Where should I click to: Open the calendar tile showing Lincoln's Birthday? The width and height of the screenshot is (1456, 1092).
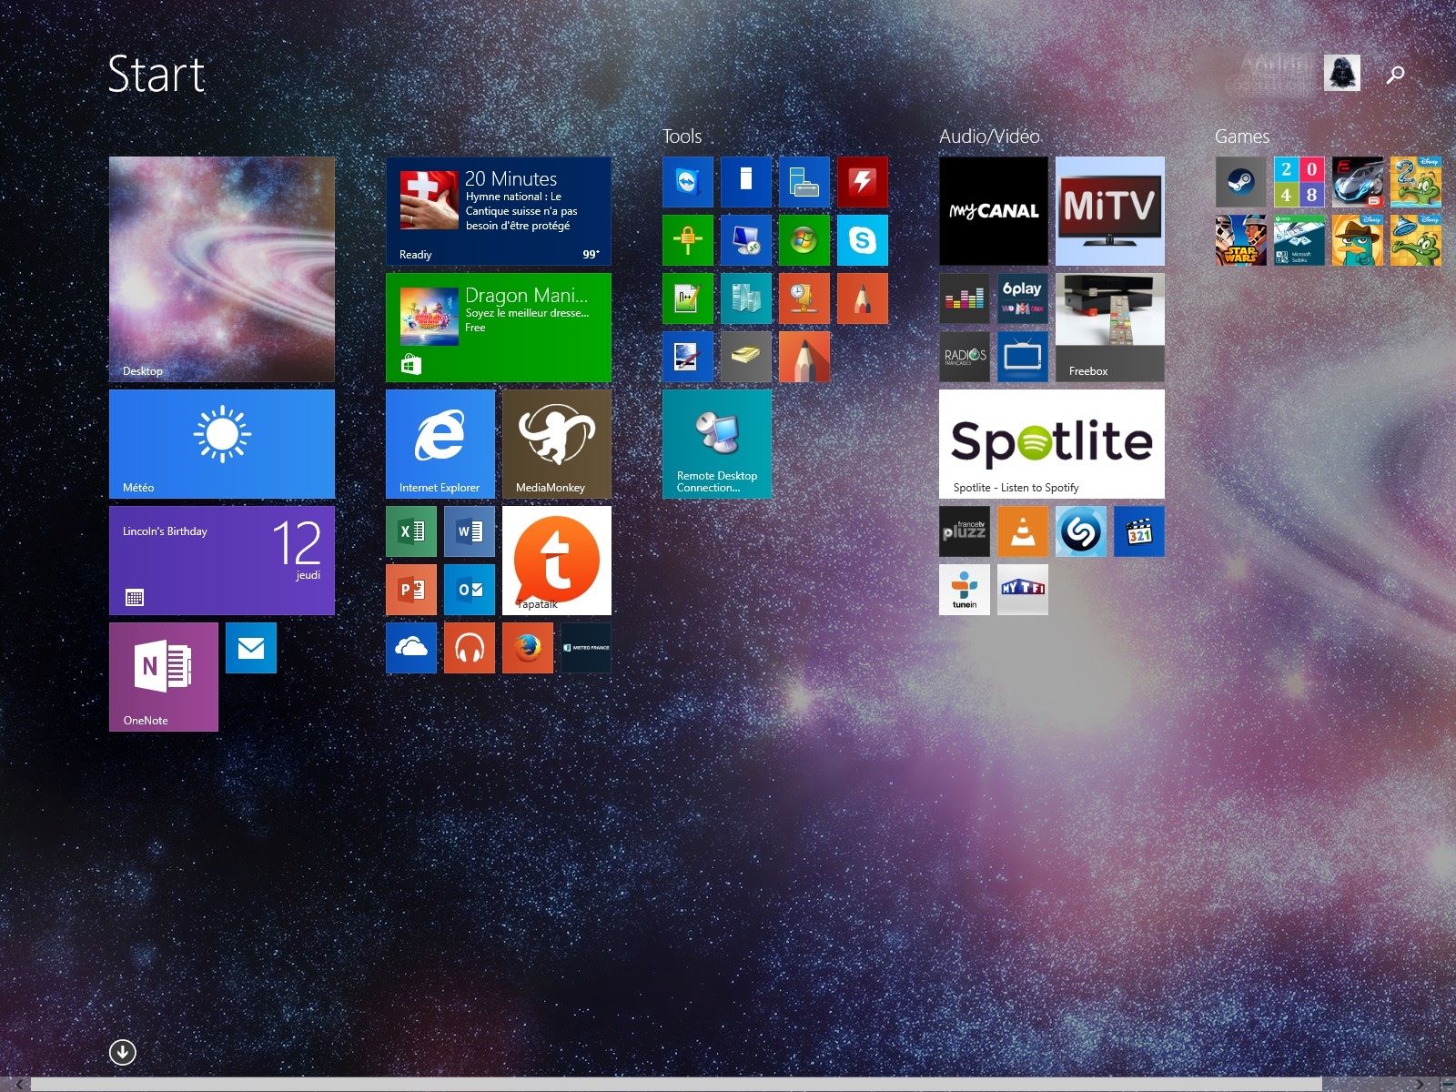pos(222,561)
